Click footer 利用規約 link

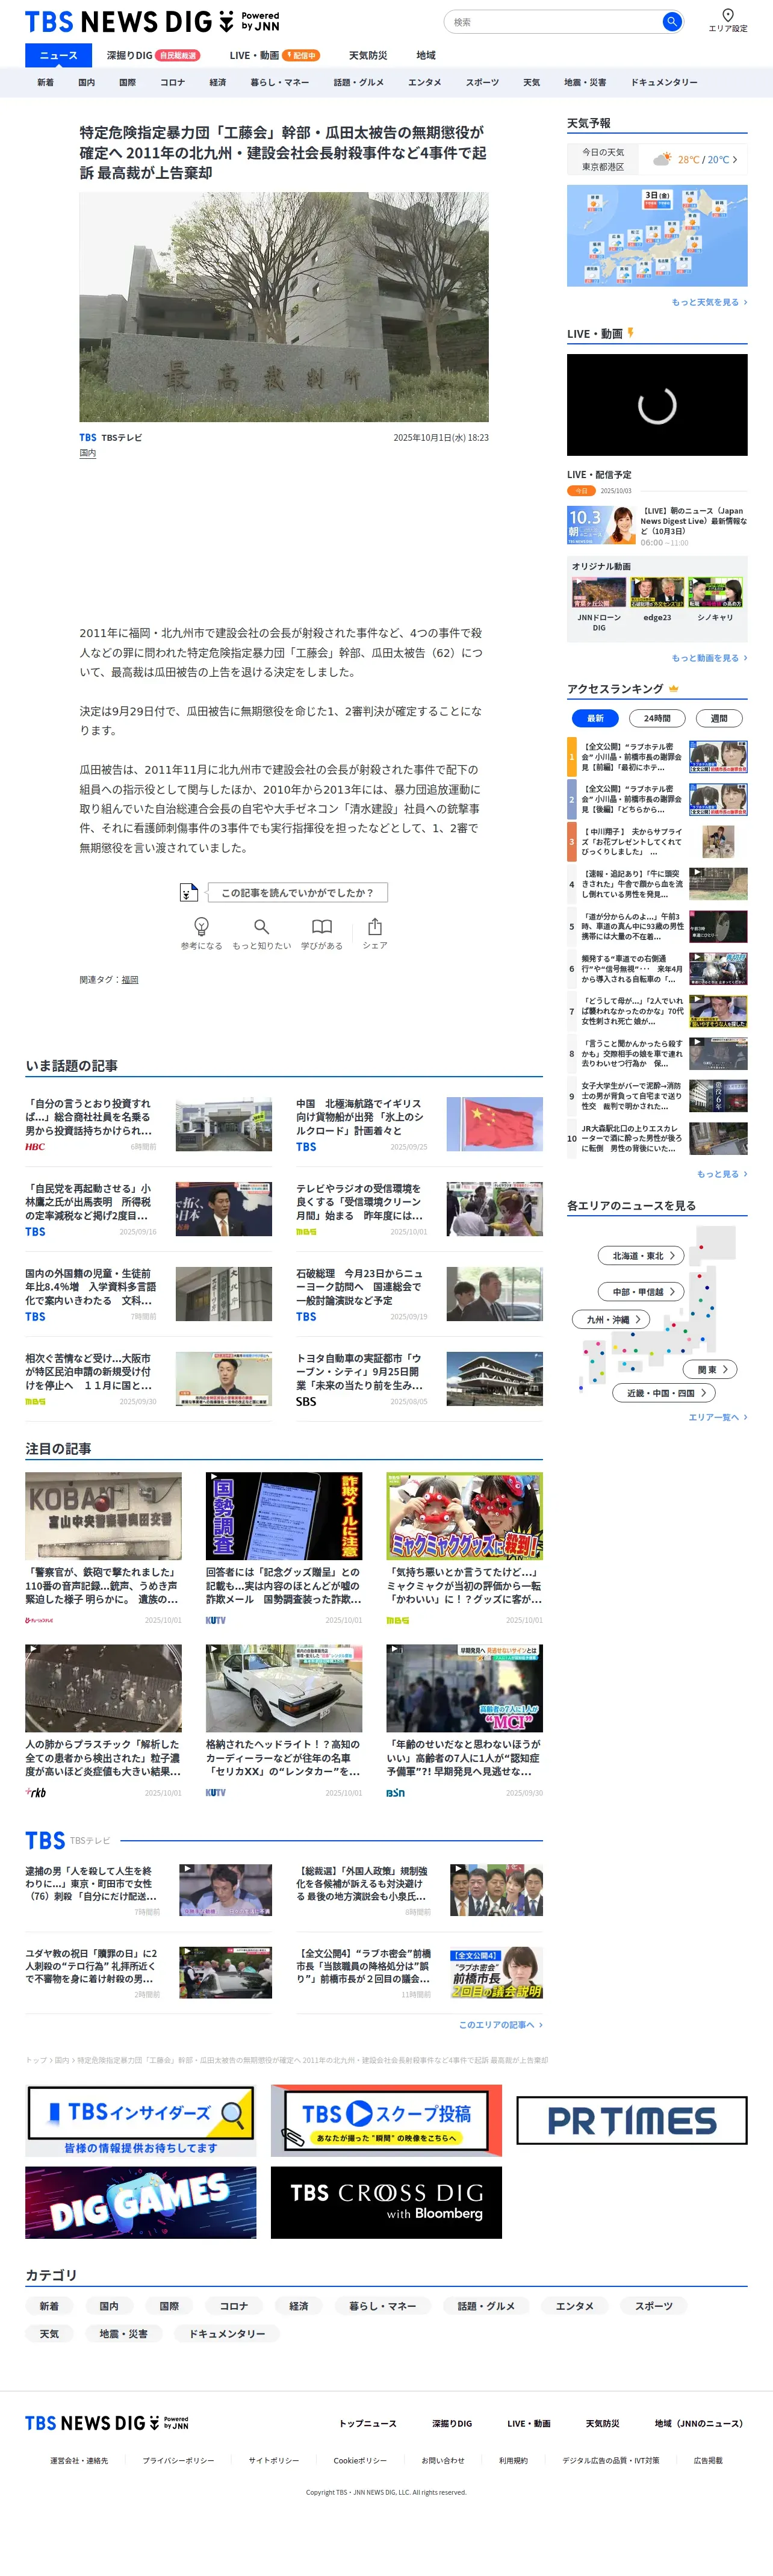coord(513,2461)
